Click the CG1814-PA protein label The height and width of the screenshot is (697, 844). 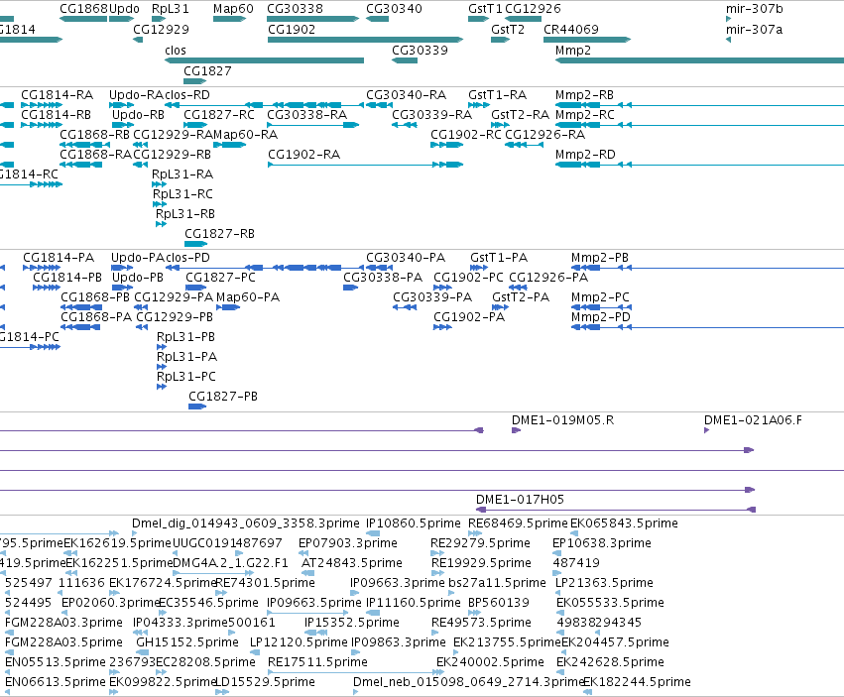point(59,257)
